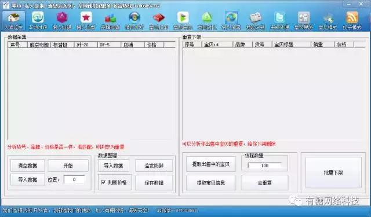371x217 pixels.
Task: Click the 清空数据 button
Action: click(27, 165)
